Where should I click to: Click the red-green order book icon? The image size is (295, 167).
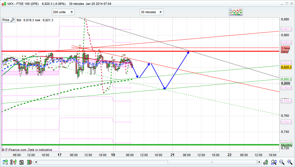(x=29, y=162)
